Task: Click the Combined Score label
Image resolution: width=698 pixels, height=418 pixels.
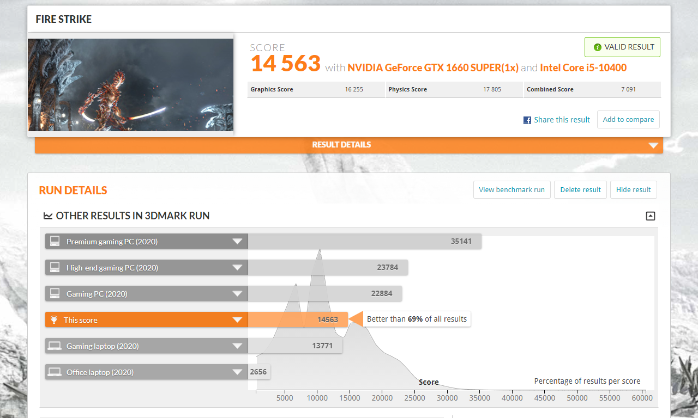Action: (x=550, y=89)
